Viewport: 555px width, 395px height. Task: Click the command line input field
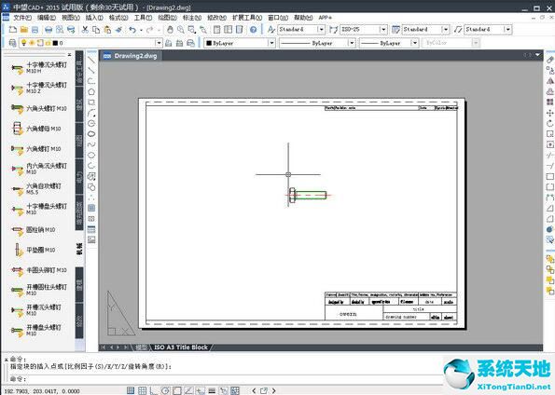coord(227,378)
